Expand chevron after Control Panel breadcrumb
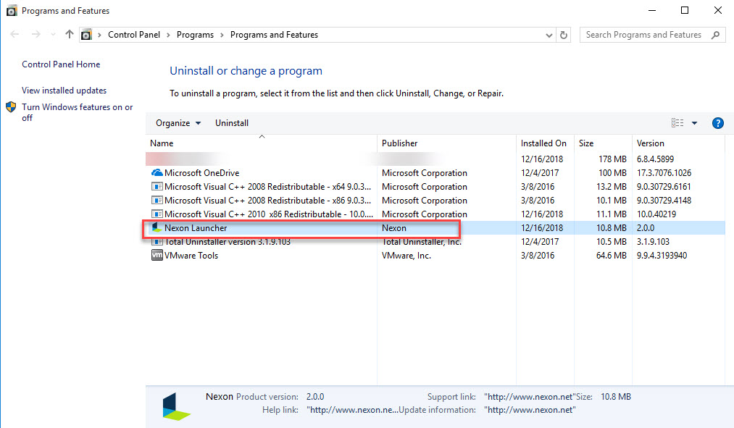Image resolution: width=734 pixels, height=428 pixels. [x=169, y=35]
